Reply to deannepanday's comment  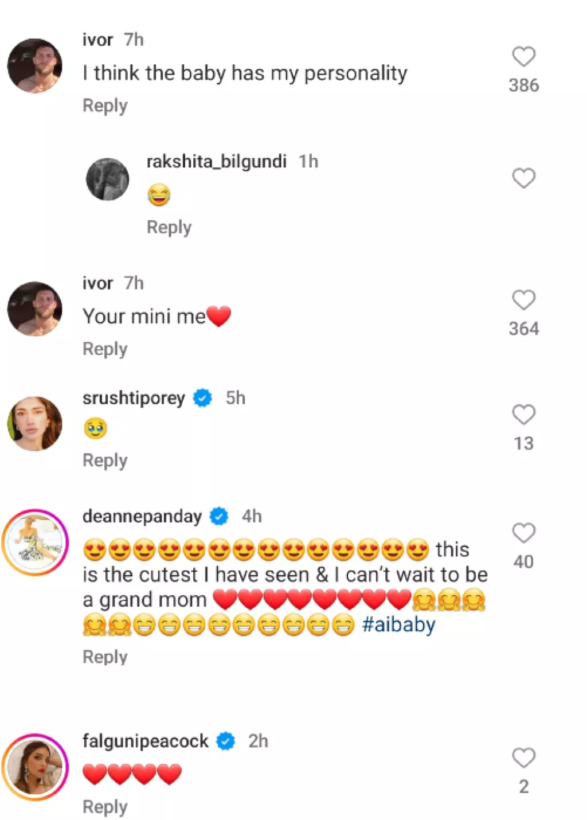click(x=105, y=657)
